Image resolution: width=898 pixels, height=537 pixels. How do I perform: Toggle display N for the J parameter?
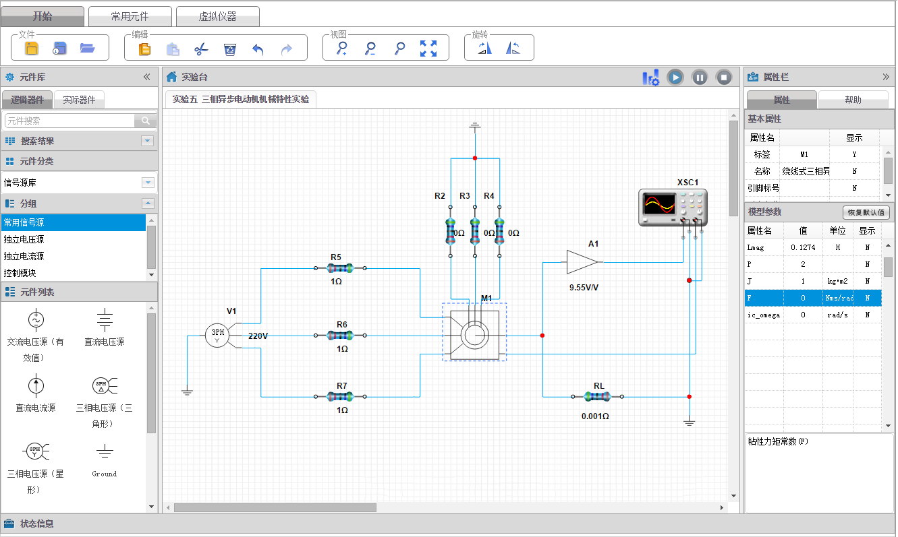point(867,281)
